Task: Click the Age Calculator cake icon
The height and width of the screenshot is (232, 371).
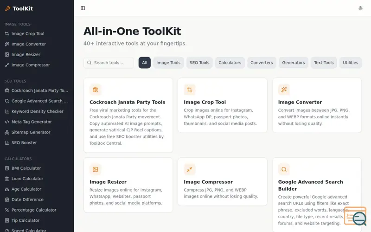Action: click(x=7, y=189)
